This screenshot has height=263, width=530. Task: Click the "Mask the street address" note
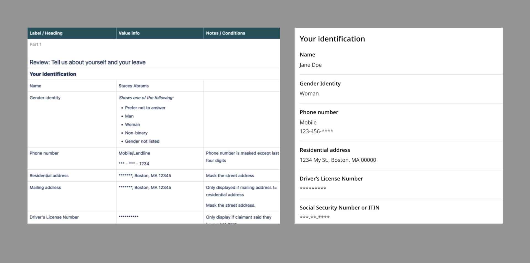[x=230, y=175]
